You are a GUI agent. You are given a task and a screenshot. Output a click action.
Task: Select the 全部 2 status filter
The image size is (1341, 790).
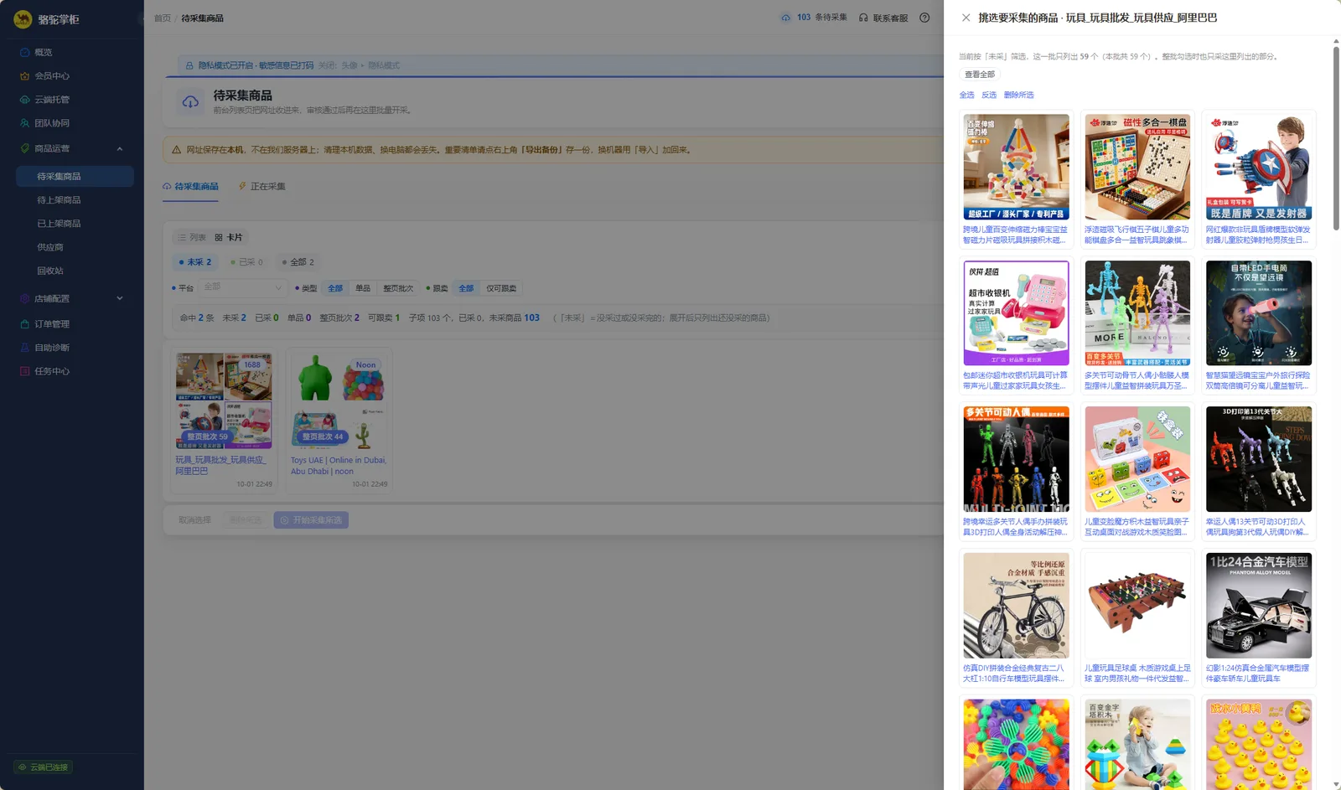(298, 262)
